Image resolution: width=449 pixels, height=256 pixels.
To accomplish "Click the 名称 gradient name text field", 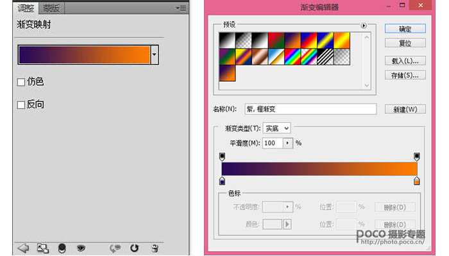I will pyautogui.click(x=310, y=109).
